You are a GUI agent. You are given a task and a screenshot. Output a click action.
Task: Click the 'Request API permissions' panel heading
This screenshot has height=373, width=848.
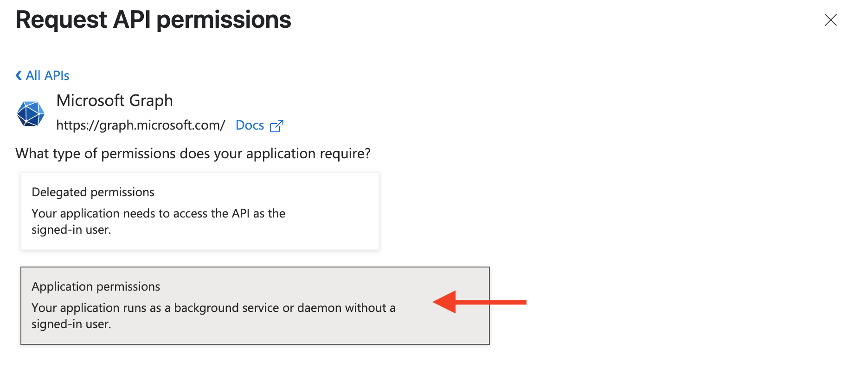click(x=154, y=20)
